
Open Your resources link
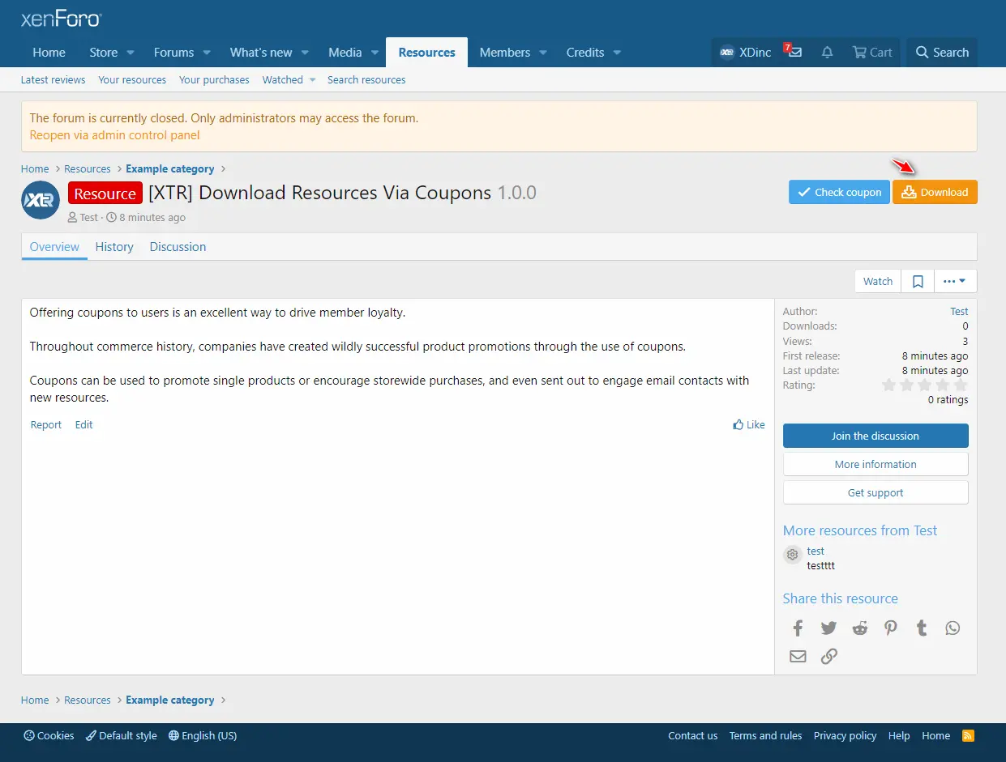[x=132, y=80]
